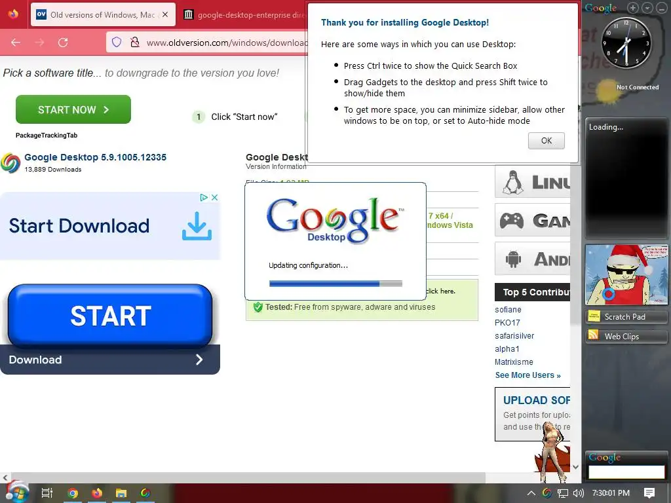Viewport: 671px width, 503px height.
Task: Open contributor PKO17's profile
Action: click(x=507, y=322)
